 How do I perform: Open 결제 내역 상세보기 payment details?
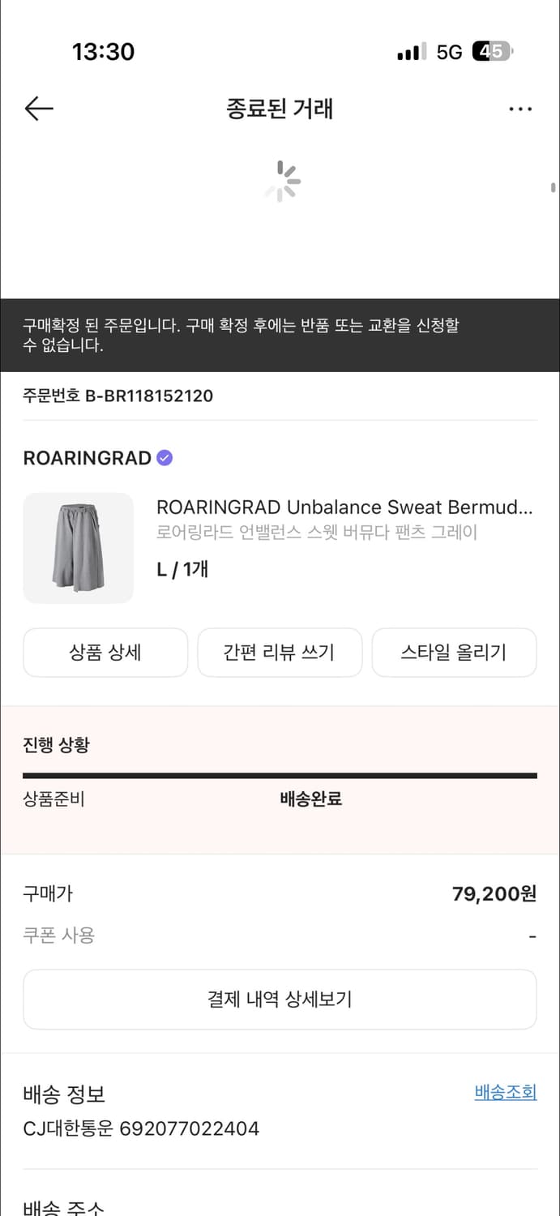[280, 999]
